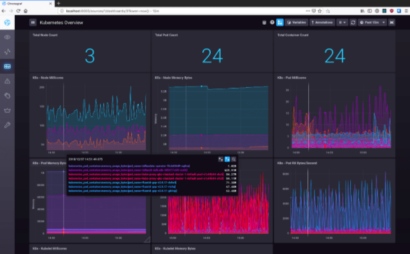The image size is (410, 254).
Task: Click the tooltip timestamp 14:51:49.075
Action: 85,159
